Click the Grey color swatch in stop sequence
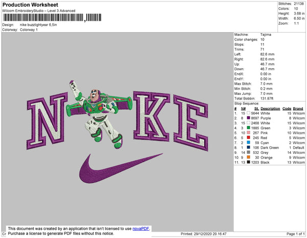307x238 pixels. point(249,152)
